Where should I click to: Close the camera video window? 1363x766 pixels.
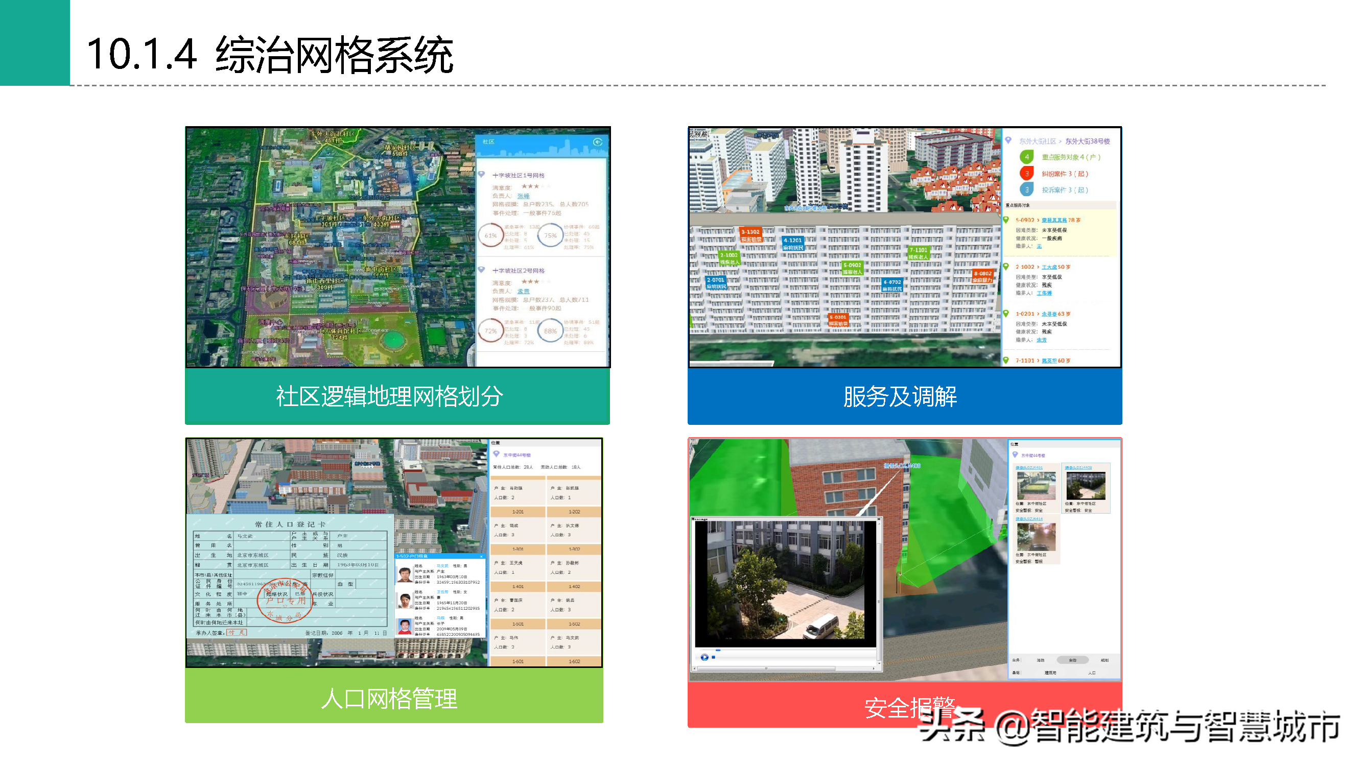[878, 519]
